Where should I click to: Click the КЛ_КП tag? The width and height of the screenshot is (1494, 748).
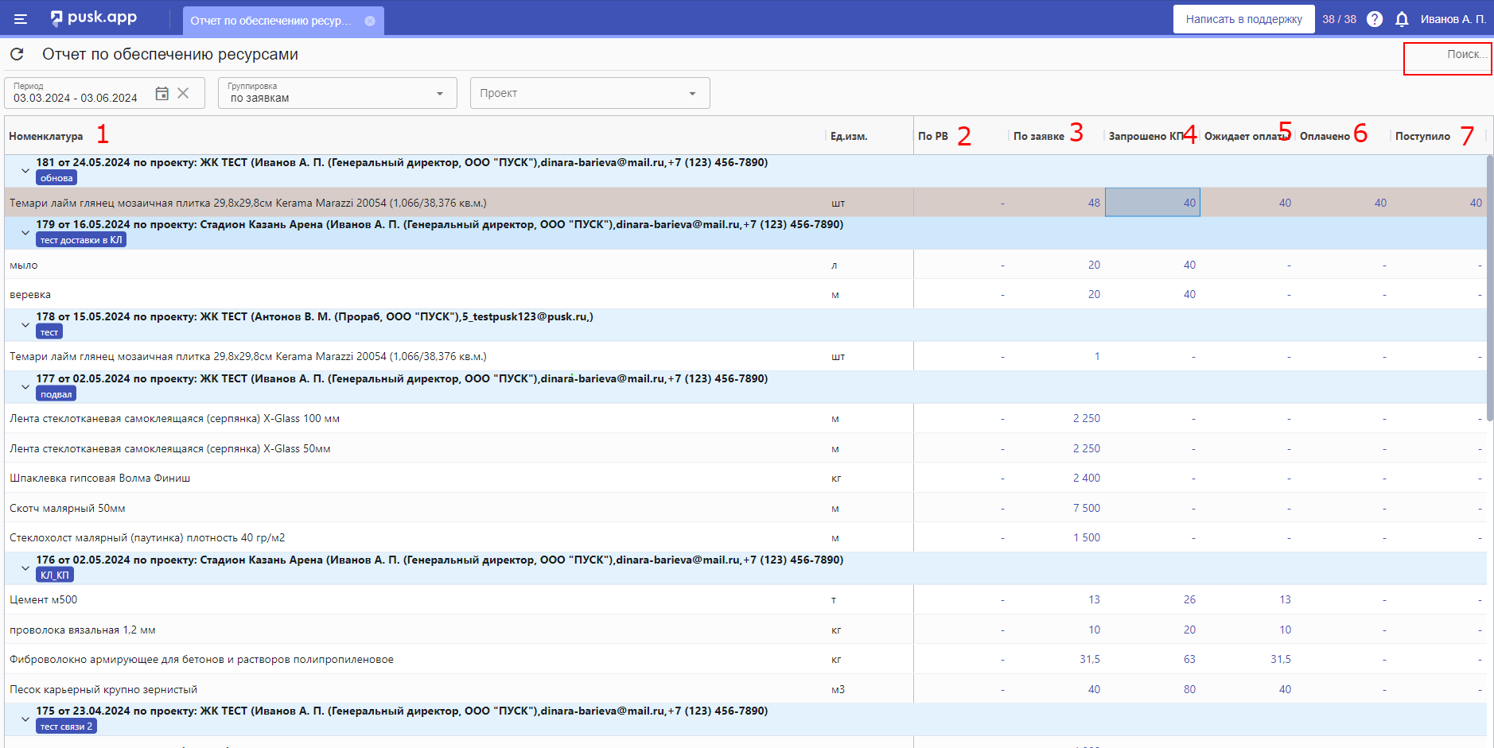(x=55, y=576)
